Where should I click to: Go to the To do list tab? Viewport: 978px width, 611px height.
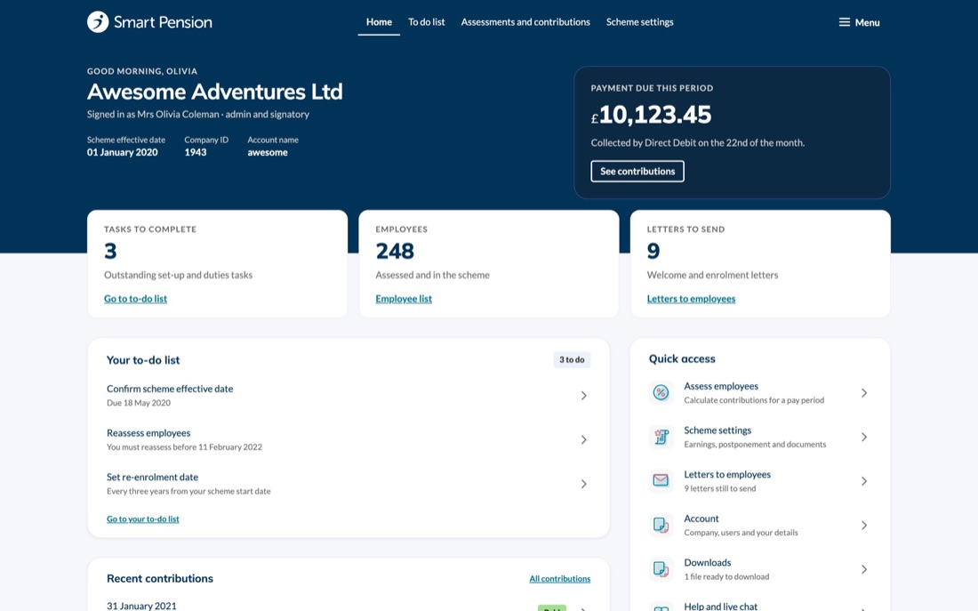427,22
